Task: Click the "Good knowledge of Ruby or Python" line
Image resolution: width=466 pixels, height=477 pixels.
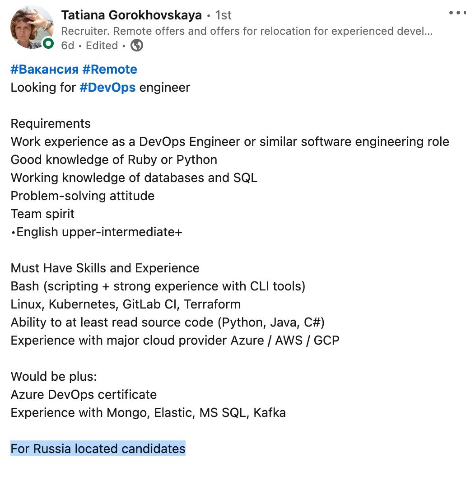Action: [114, 160]
